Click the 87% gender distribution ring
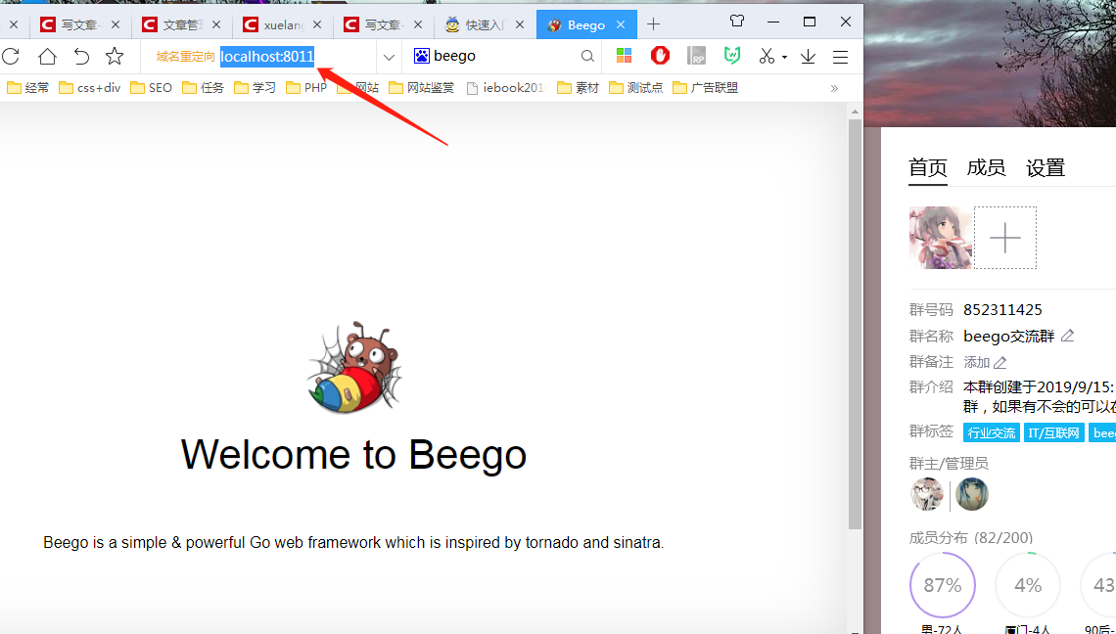The height and width of the screenshot is (634, 1116). click(x=943, y=585)
